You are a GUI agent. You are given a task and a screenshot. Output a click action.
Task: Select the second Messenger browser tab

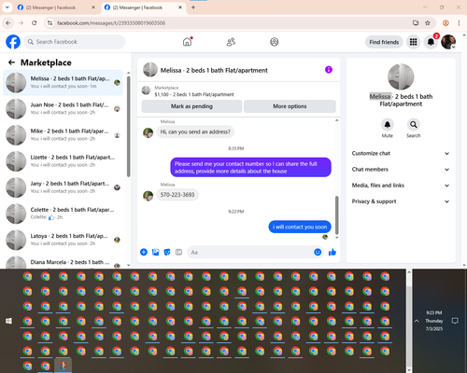pos(143,7)
